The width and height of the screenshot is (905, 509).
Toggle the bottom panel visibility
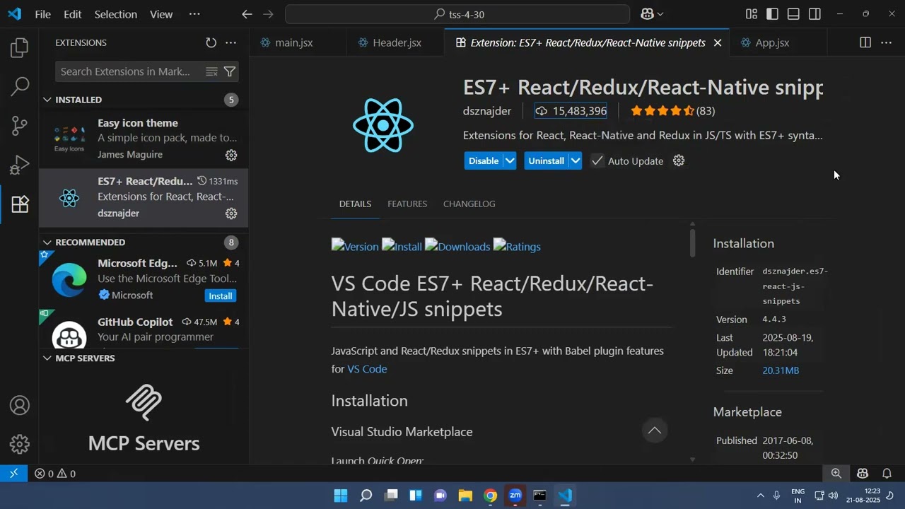coord(794,14)
